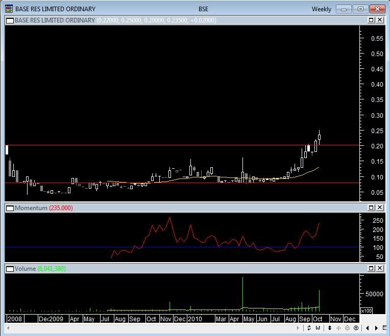Click the scroll chart left black arrow

368,328
